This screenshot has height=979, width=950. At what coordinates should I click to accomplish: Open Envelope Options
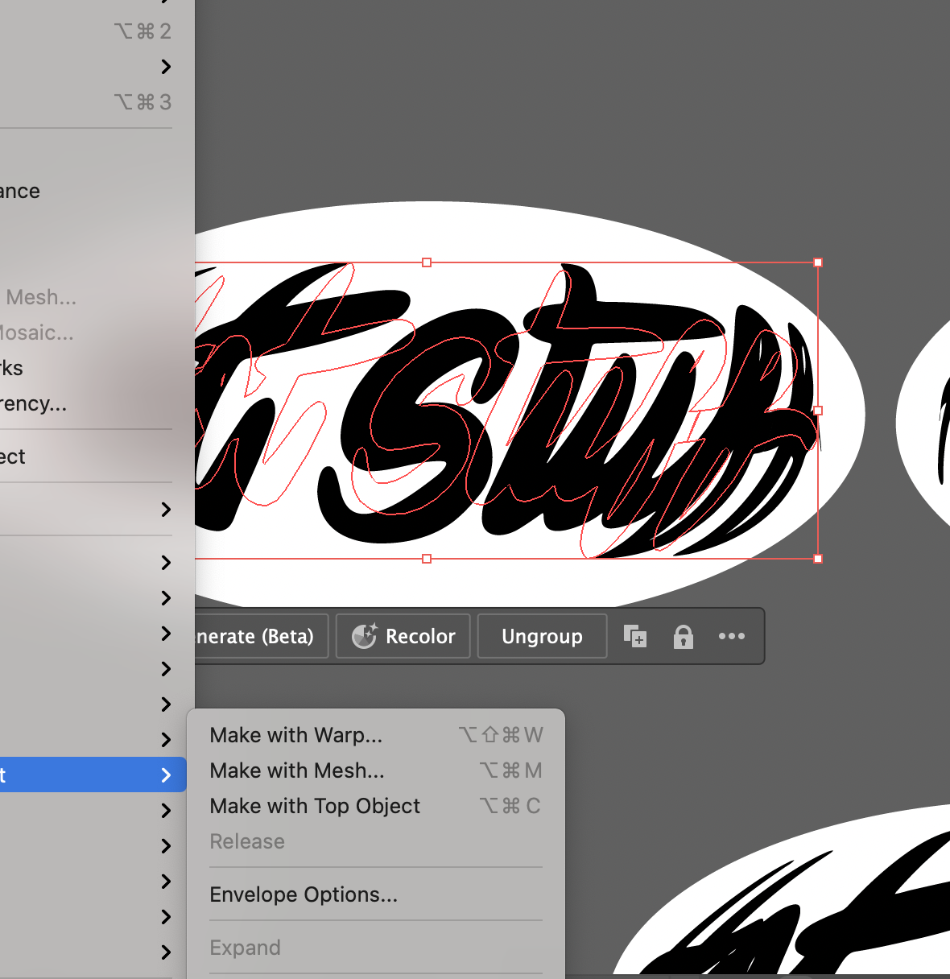pyautogui.click(x=304, y=894)
